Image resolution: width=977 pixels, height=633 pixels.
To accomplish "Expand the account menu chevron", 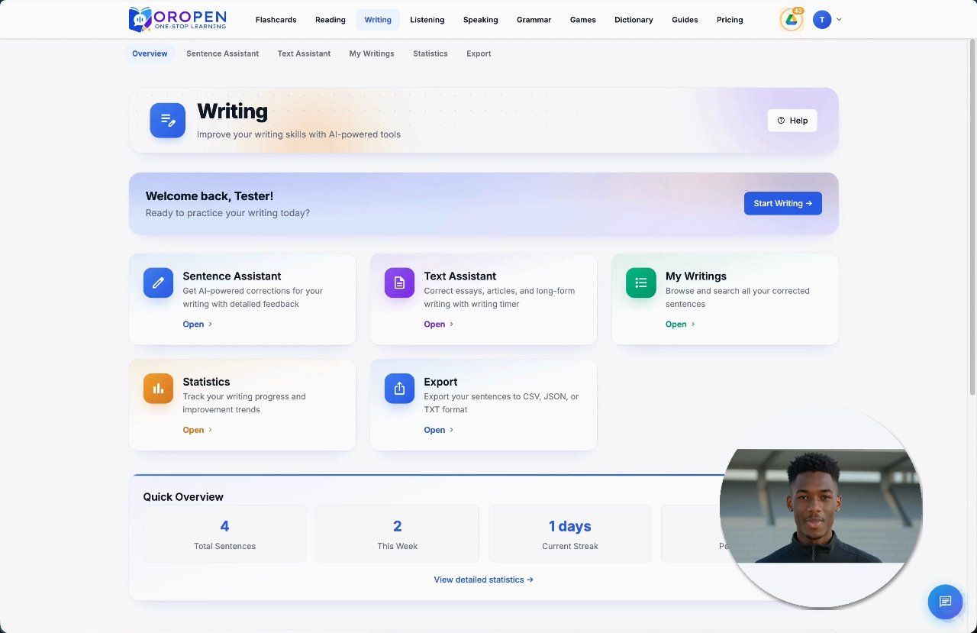I will point(839,20).
